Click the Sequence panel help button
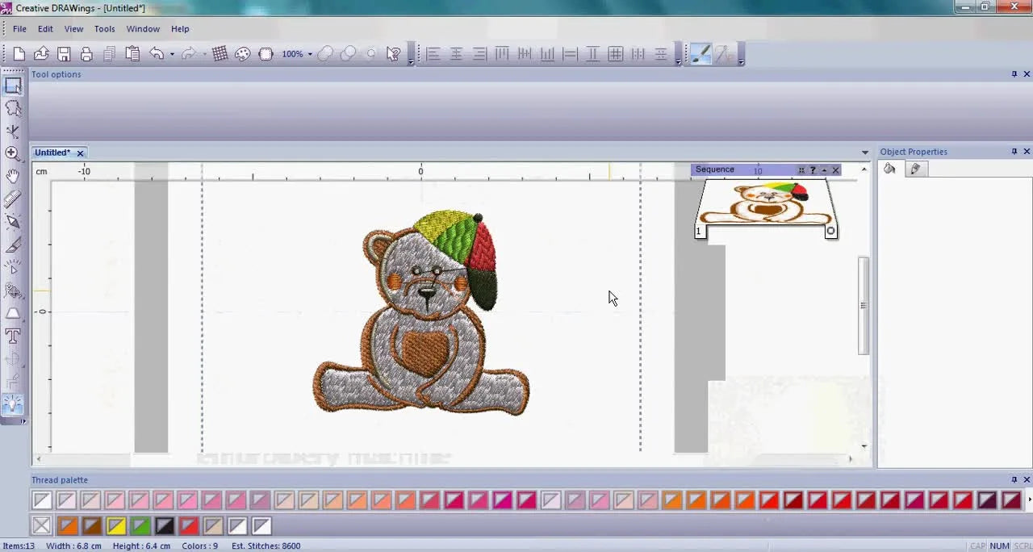 [813, 169]
